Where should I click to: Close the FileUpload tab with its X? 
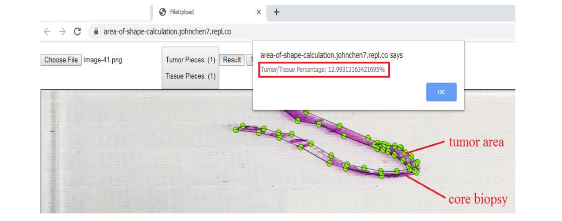point(258,12)
